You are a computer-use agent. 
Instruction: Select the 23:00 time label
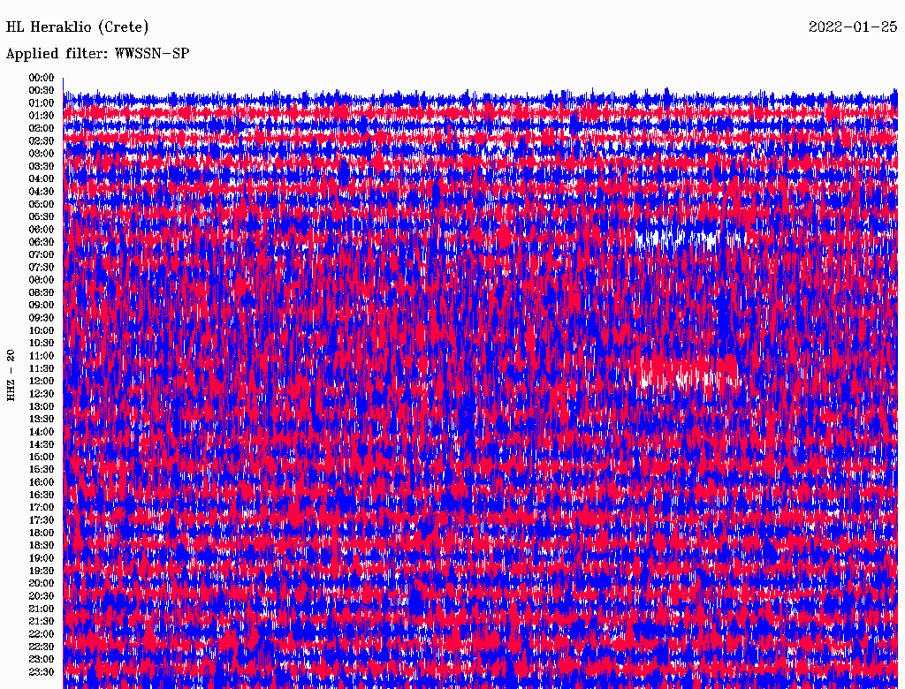(x=42, y=659)
